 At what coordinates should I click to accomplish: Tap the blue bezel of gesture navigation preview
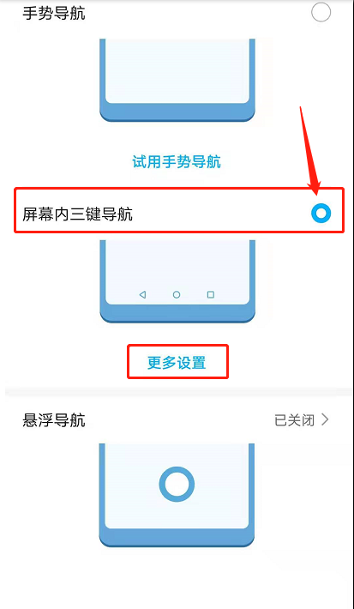177,112
